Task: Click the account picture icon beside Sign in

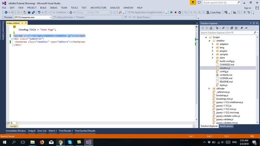Action: [x=257, y=8]
